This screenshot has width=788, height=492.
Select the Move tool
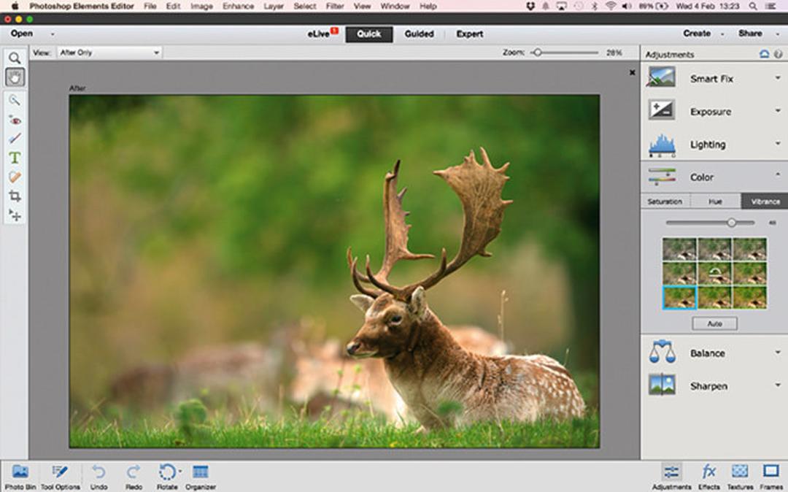tap(15, 215)
